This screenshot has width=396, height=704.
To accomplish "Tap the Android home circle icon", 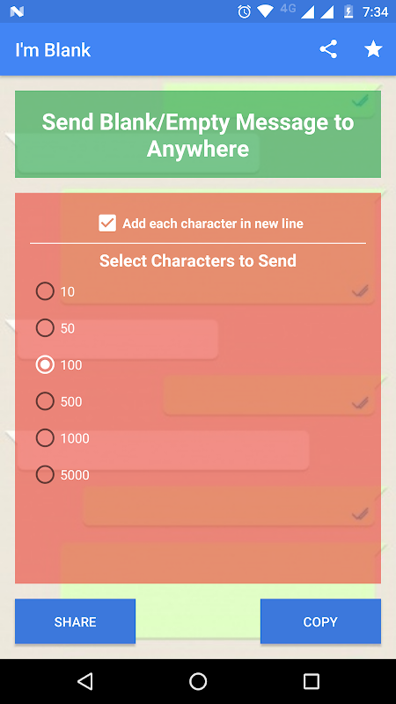I will [198, 681].
